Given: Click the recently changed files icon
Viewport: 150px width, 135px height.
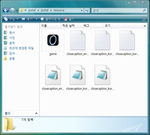Looking at the screenshot, I should (5, 48).
